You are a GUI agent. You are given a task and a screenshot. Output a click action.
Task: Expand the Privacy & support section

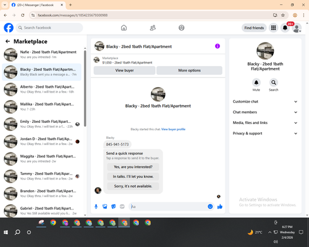[265, 133]
